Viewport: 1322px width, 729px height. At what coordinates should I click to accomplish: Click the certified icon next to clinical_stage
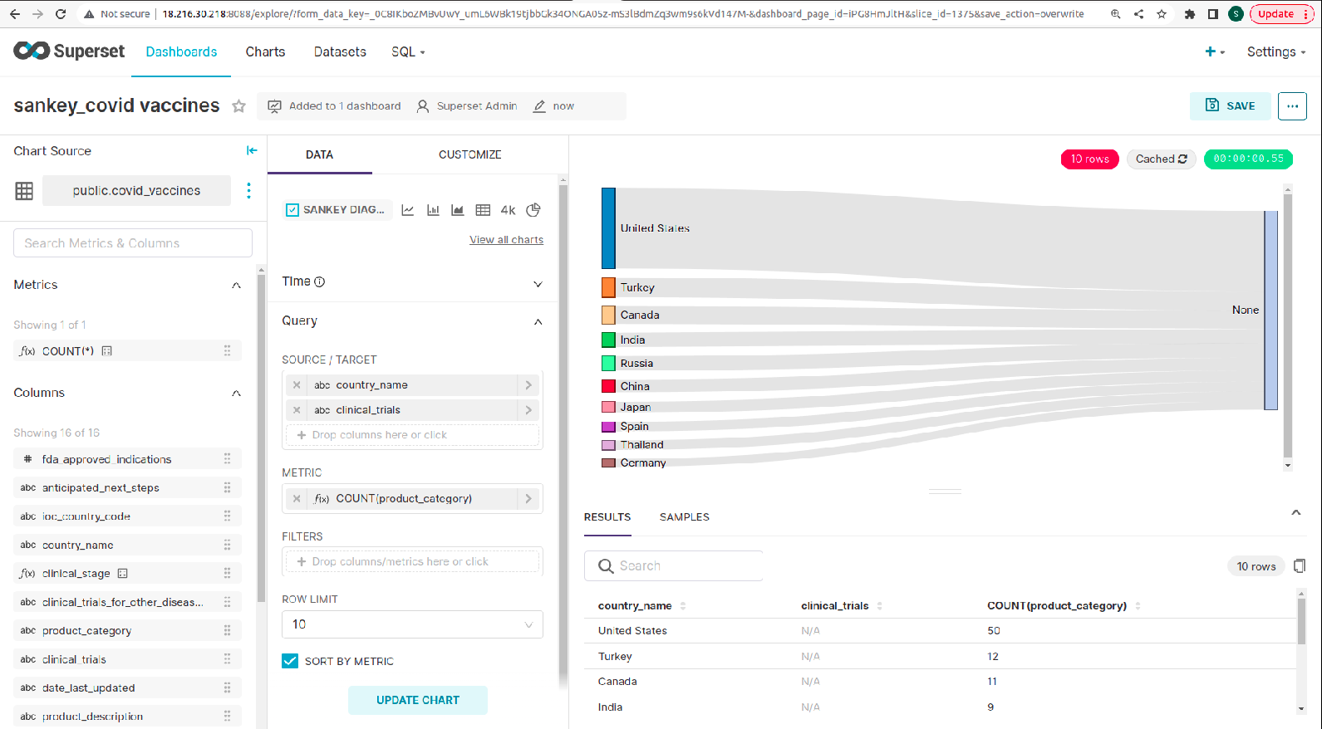click(123, 574)
